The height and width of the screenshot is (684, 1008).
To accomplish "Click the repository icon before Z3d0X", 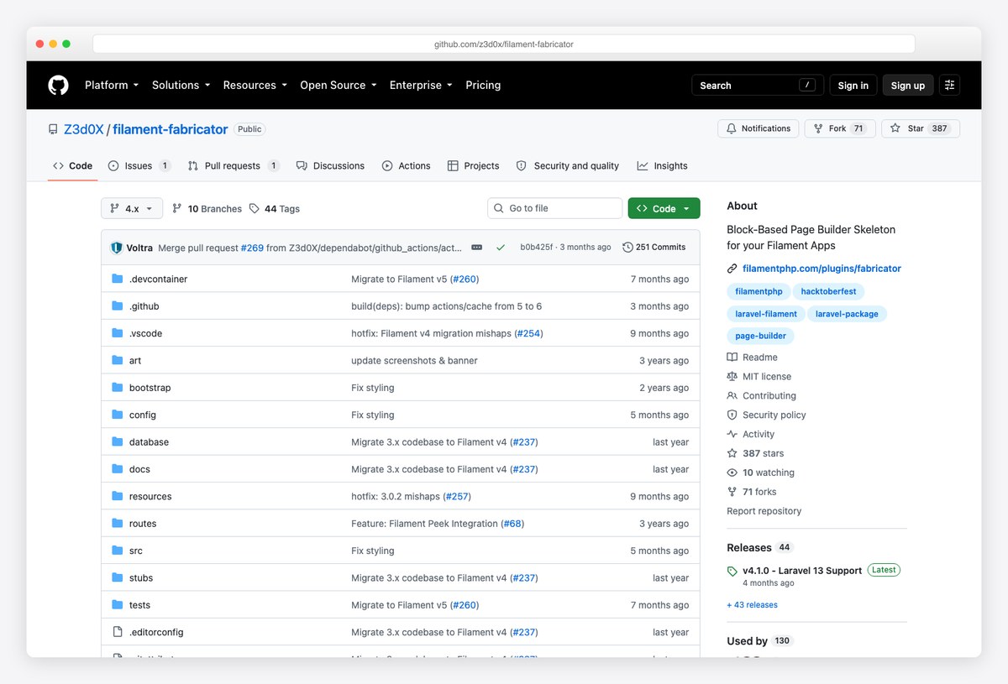I will click(54, 129).
